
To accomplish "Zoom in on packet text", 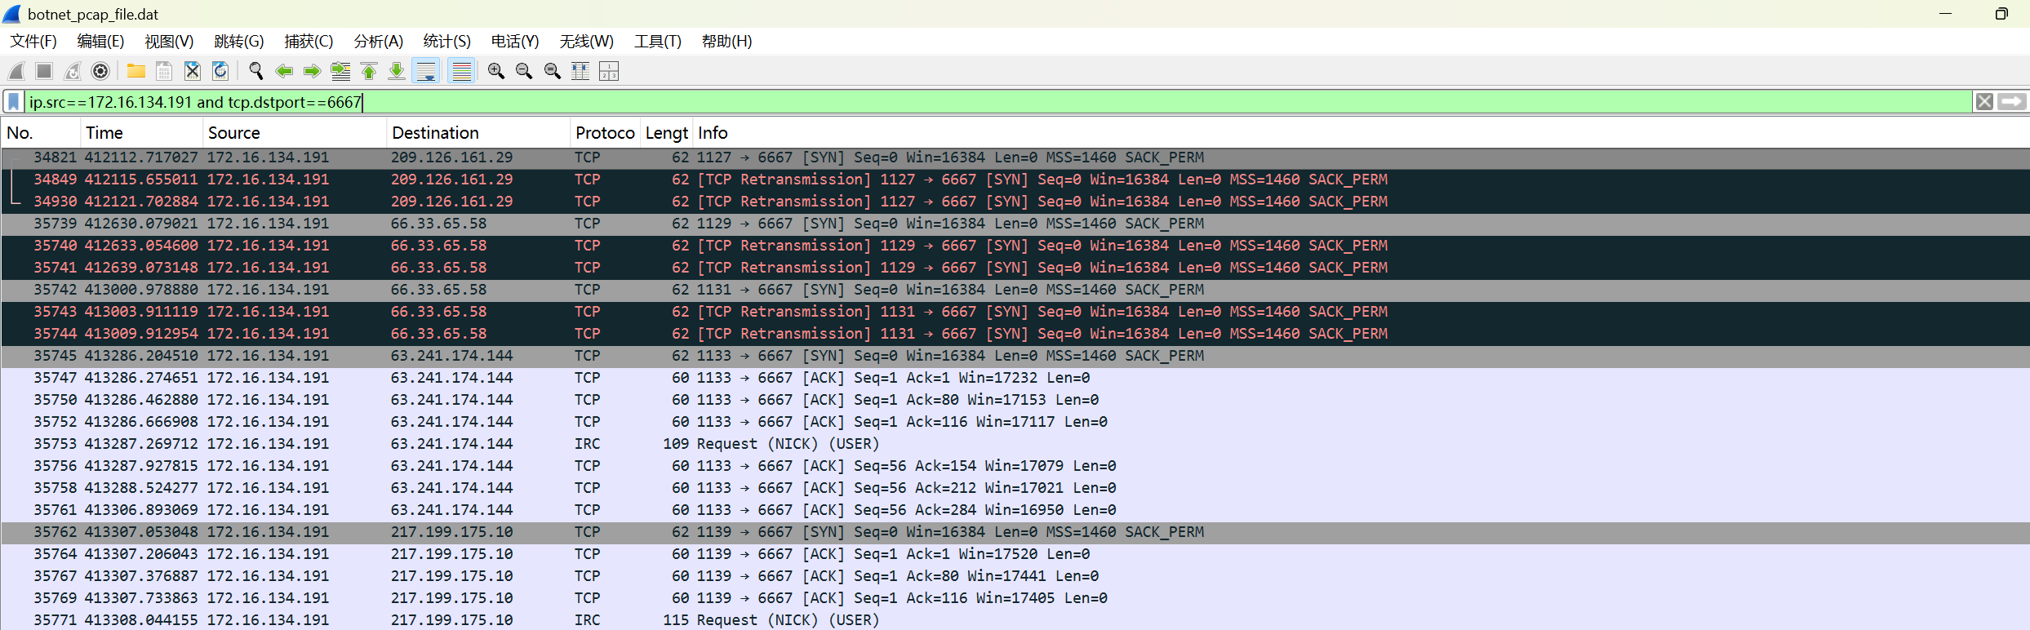I will click(496, 72).
